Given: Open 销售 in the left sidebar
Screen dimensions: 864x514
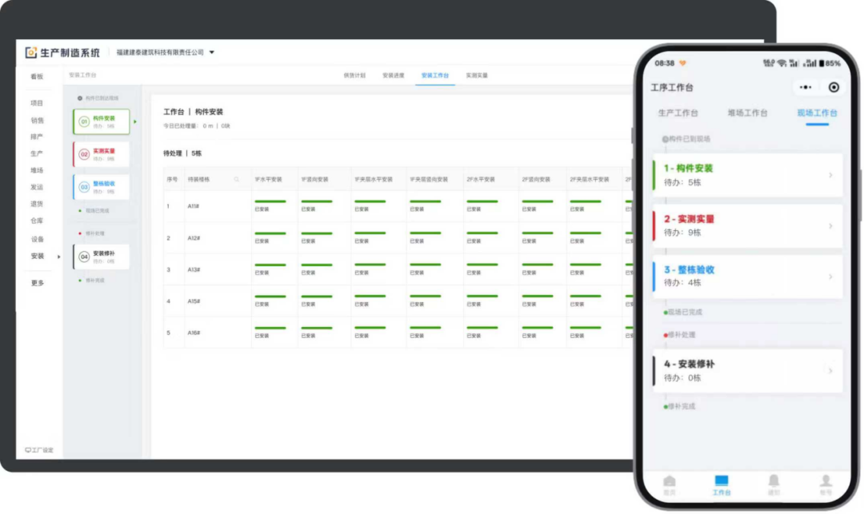Looking at the screenshot, I should (x=36, y=120).
